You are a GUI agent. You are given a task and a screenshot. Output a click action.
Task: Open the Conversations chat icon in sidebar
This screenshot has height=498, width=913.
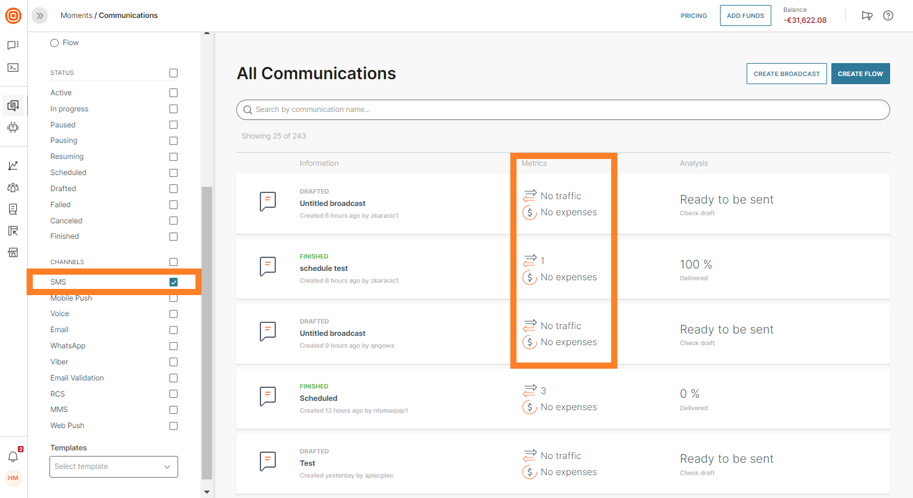[13, 45]
